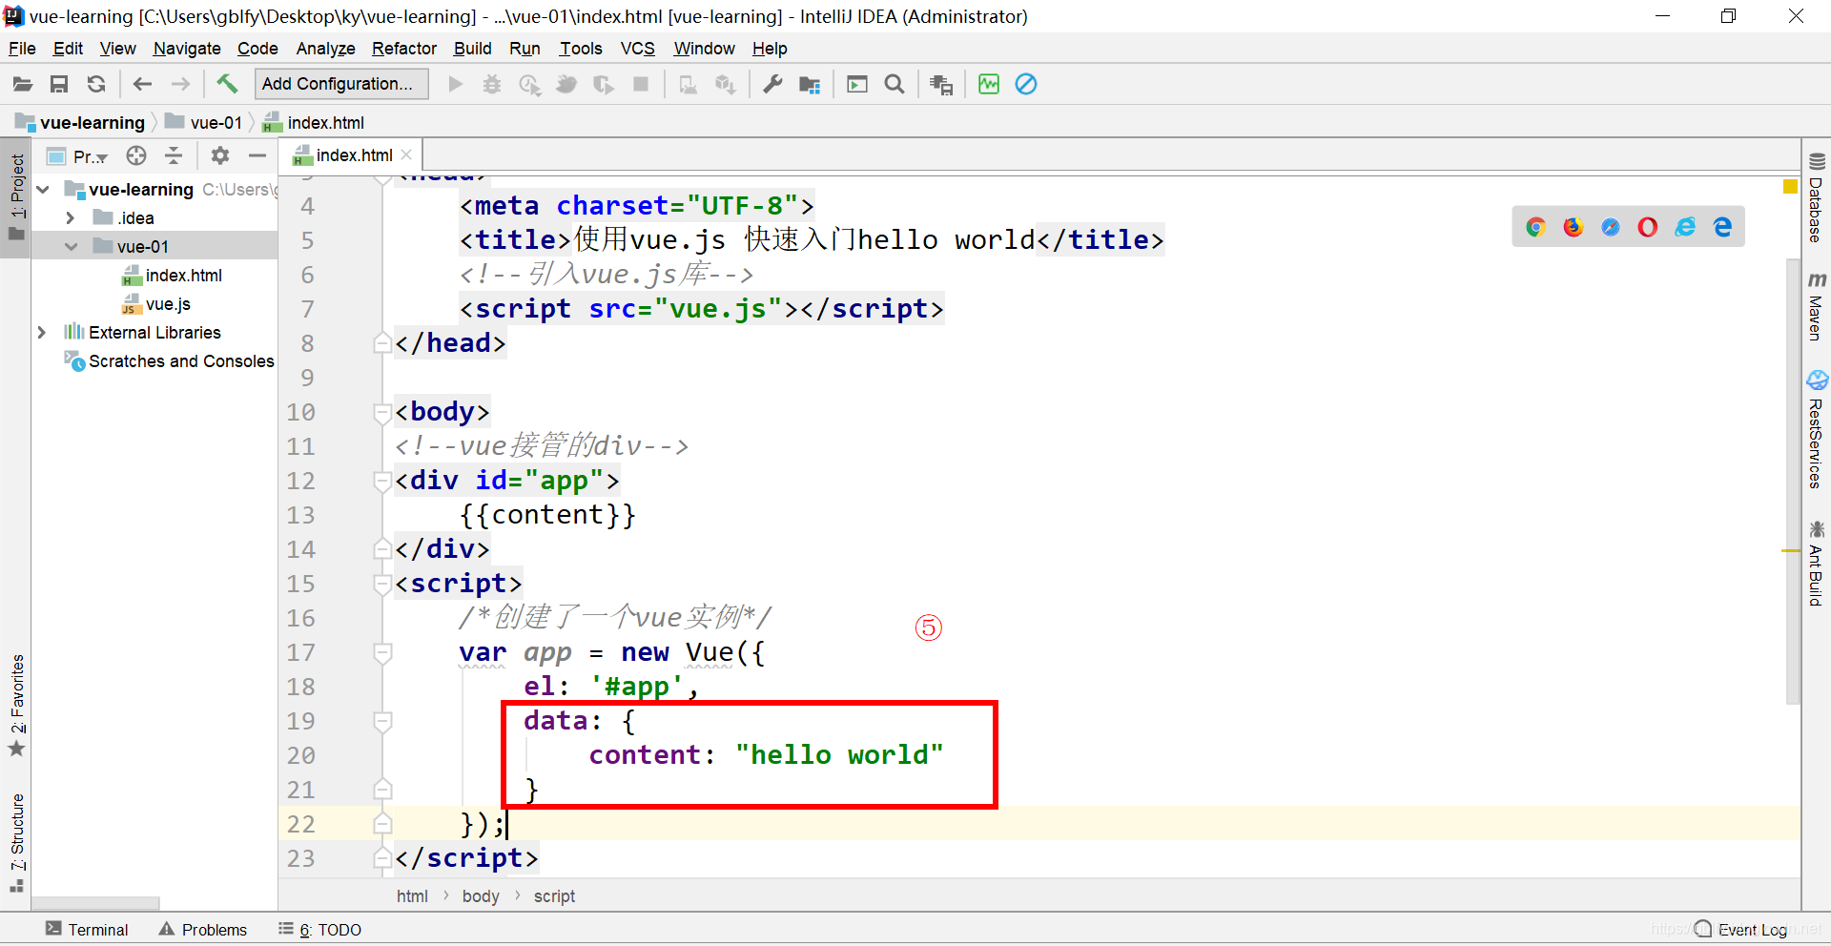Fold the div block at line 12

tap(382, 482)
